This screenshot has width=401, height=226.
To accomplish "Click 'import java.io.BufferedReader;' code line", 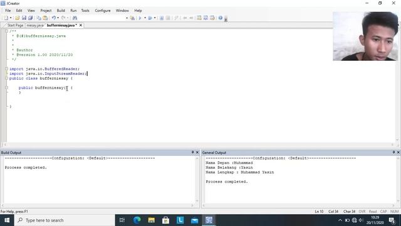I will [44, 69].
